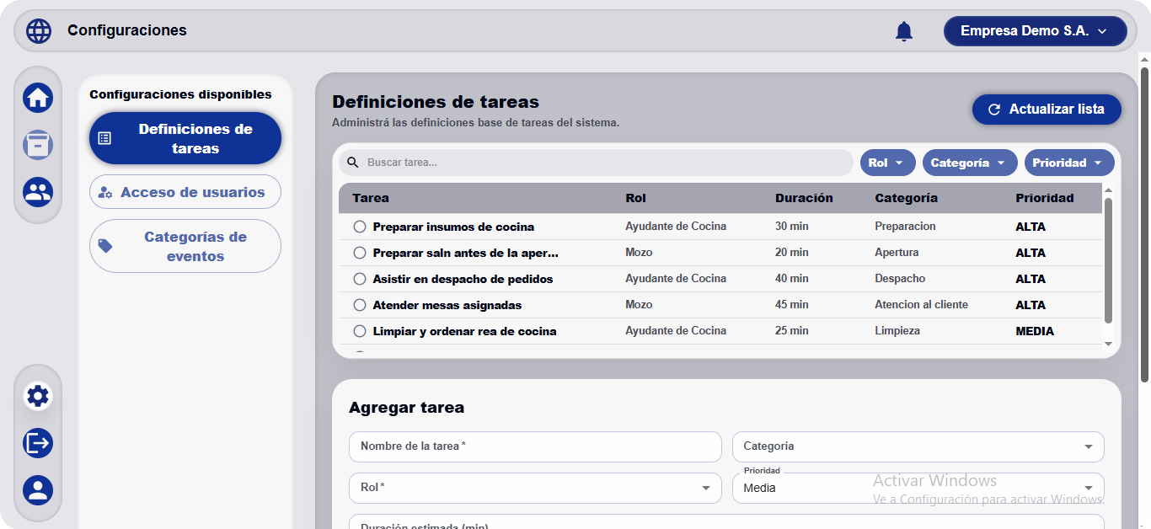Click the Agregar tarea heading
The image size is (1151, 529).
[x=406, y=408]
